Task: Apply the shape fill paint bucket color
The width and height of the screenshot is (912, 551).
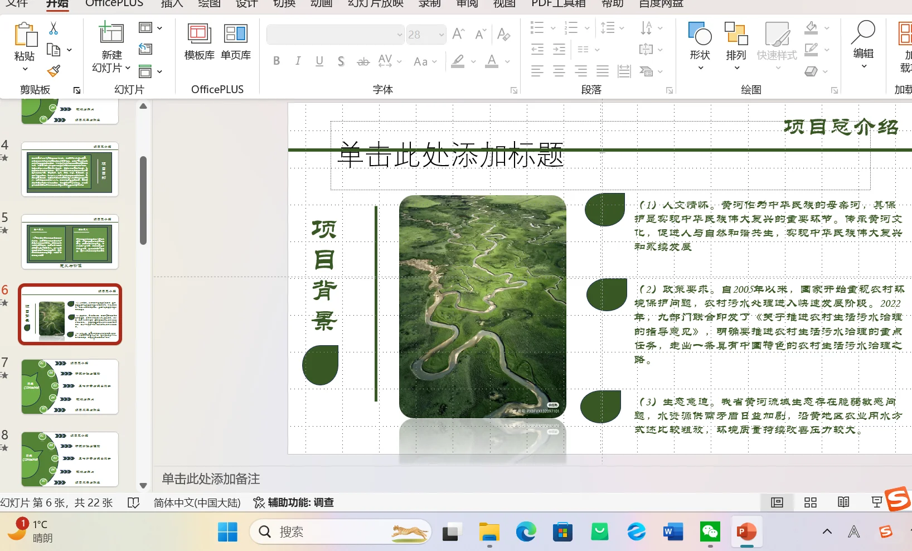Action: (x=812, y=28)
